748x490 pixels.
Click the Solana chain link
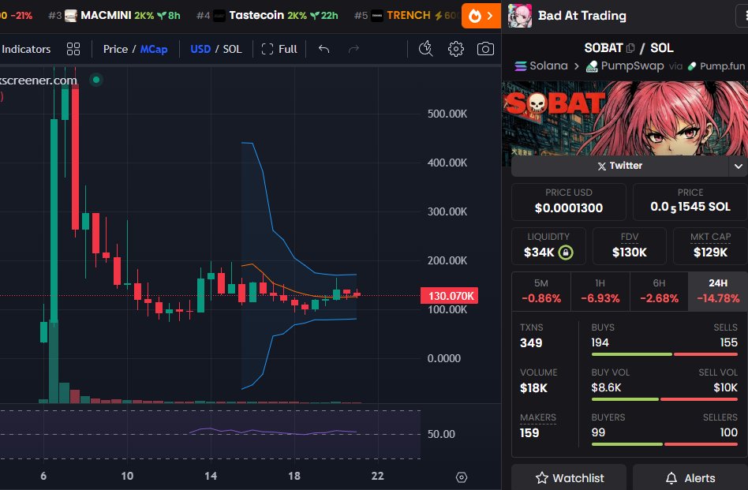pyautogui.click(x=541, y=65)
